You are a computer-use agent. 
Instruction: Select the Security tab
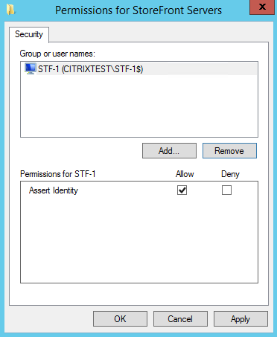(x=29, y=34)
